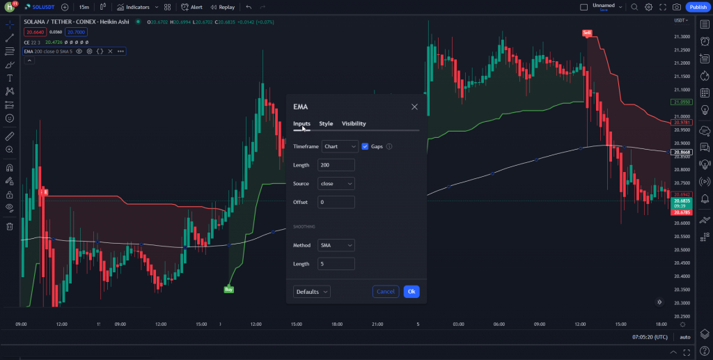Select the Text tool in left toolbar

[10, 78]
